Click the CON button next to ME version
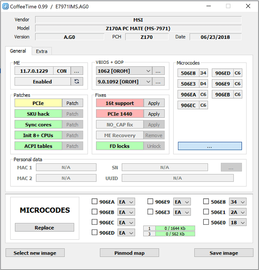 62,71
